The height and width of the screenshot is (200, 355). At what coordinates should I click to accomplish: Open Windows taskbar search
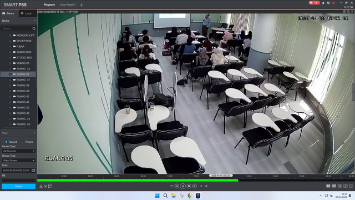tap(165, 196)
